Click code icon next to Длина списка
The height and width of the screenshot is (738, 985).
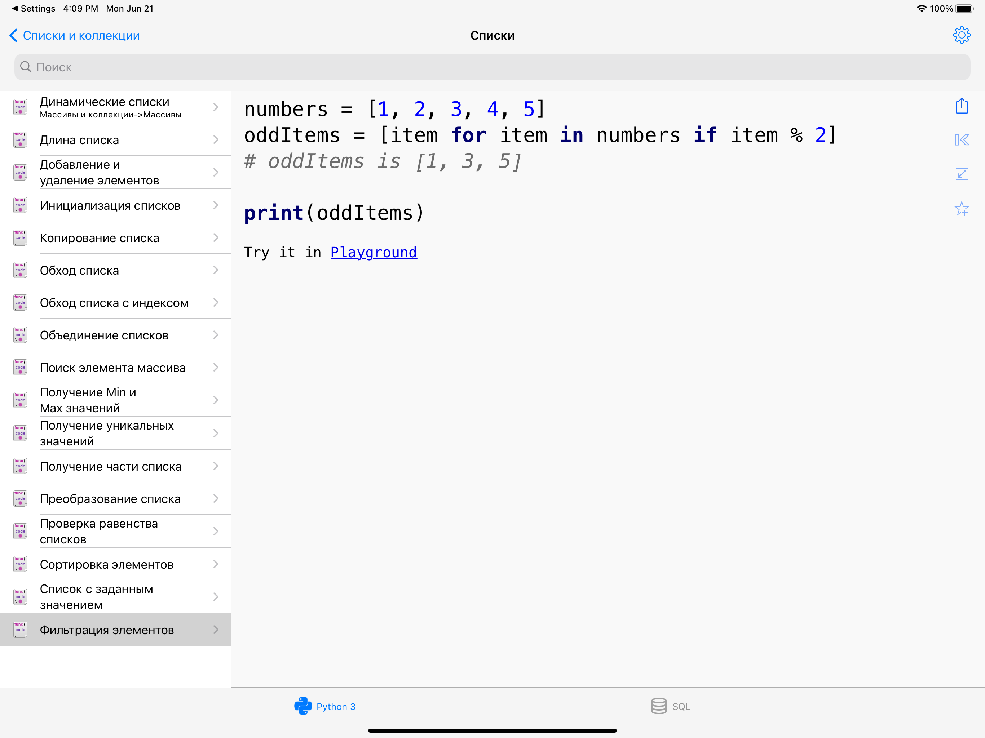[x=21, y=140]
